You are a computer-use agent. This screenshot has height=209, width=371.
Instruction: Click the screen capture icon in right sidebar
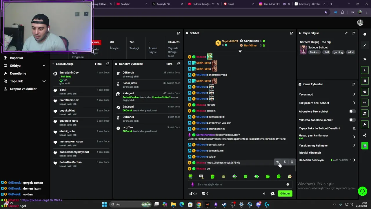[x=365, y=59]
